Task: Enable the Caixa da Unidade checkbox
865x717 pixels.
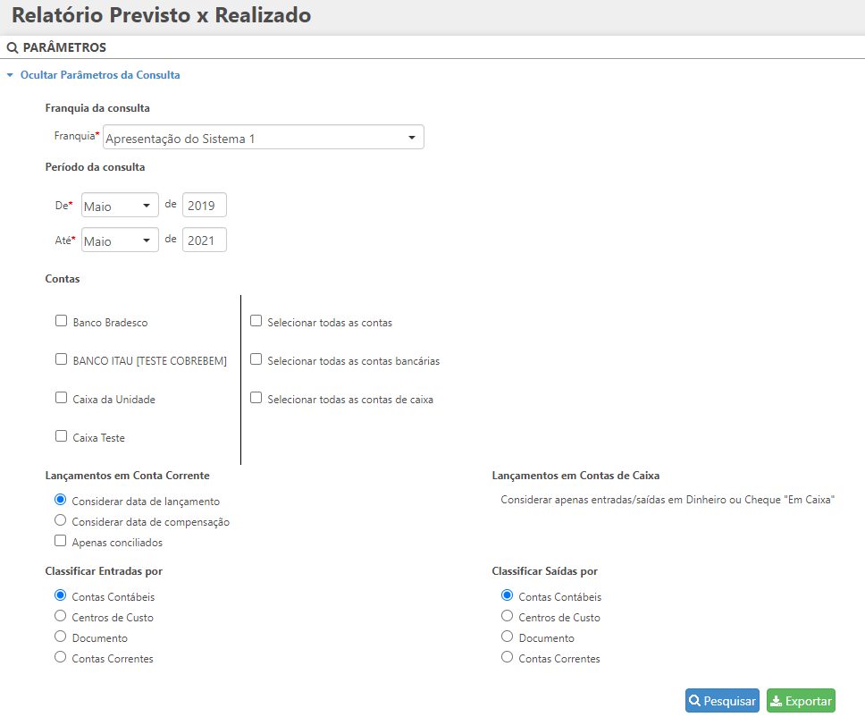Action: pyautogui.click(x=61, y=398)
